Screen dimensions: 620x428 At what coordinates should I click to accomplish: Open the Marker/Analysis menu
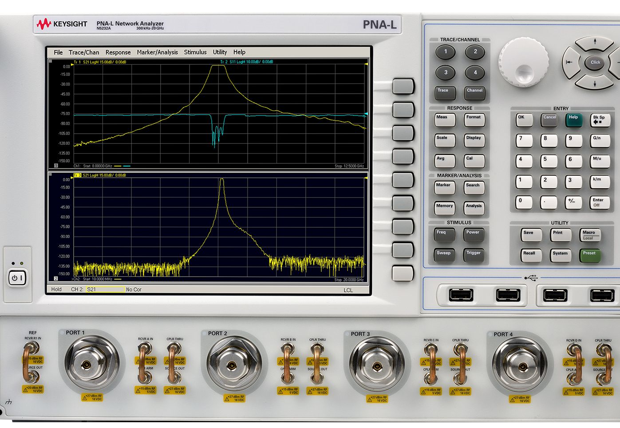point(158,52)
